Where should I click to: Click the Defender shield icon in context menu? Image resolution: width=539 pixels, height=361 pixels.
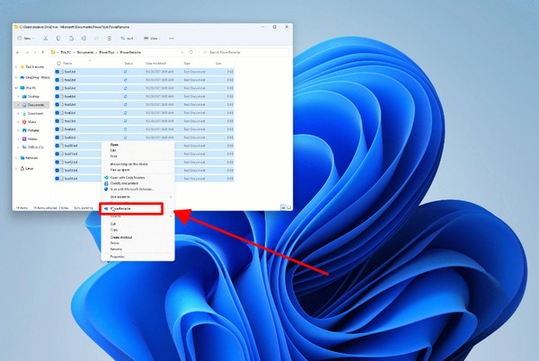click(106, 189)
